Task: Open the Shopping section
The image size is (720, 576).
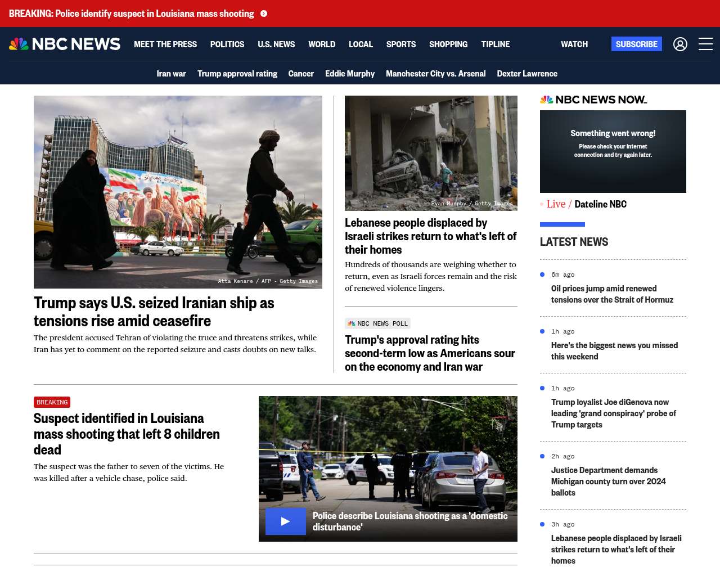Action: [448, 44]
